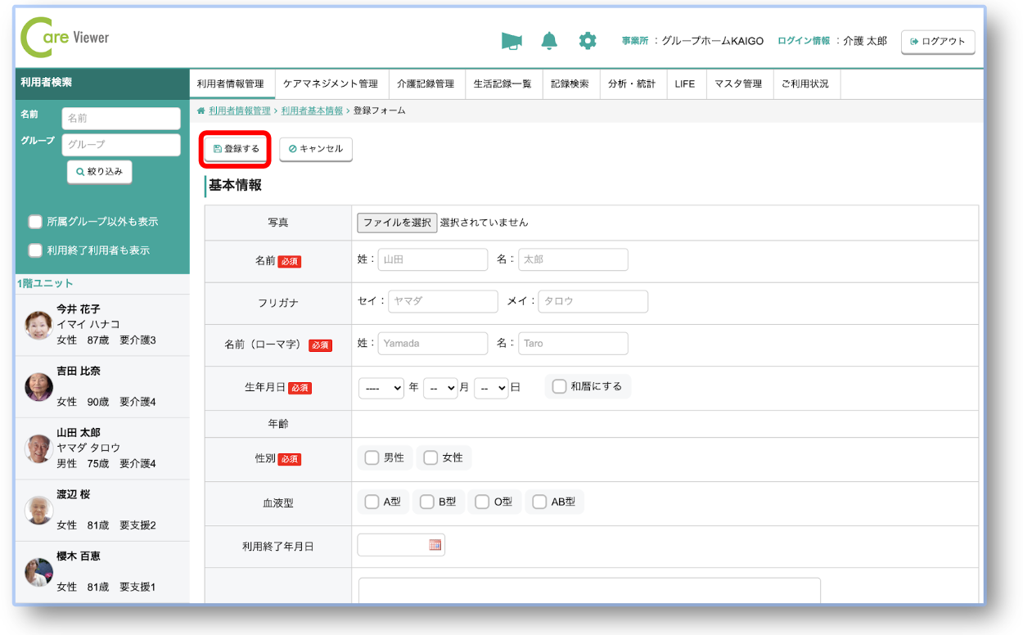Viewport: 1023px width, 635px height.
Task: Open the マスタ管理 tab
Action: [738, 83]
